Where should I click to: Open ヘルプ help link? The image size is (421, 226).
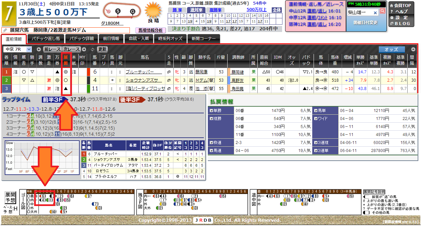pos(399,12)
